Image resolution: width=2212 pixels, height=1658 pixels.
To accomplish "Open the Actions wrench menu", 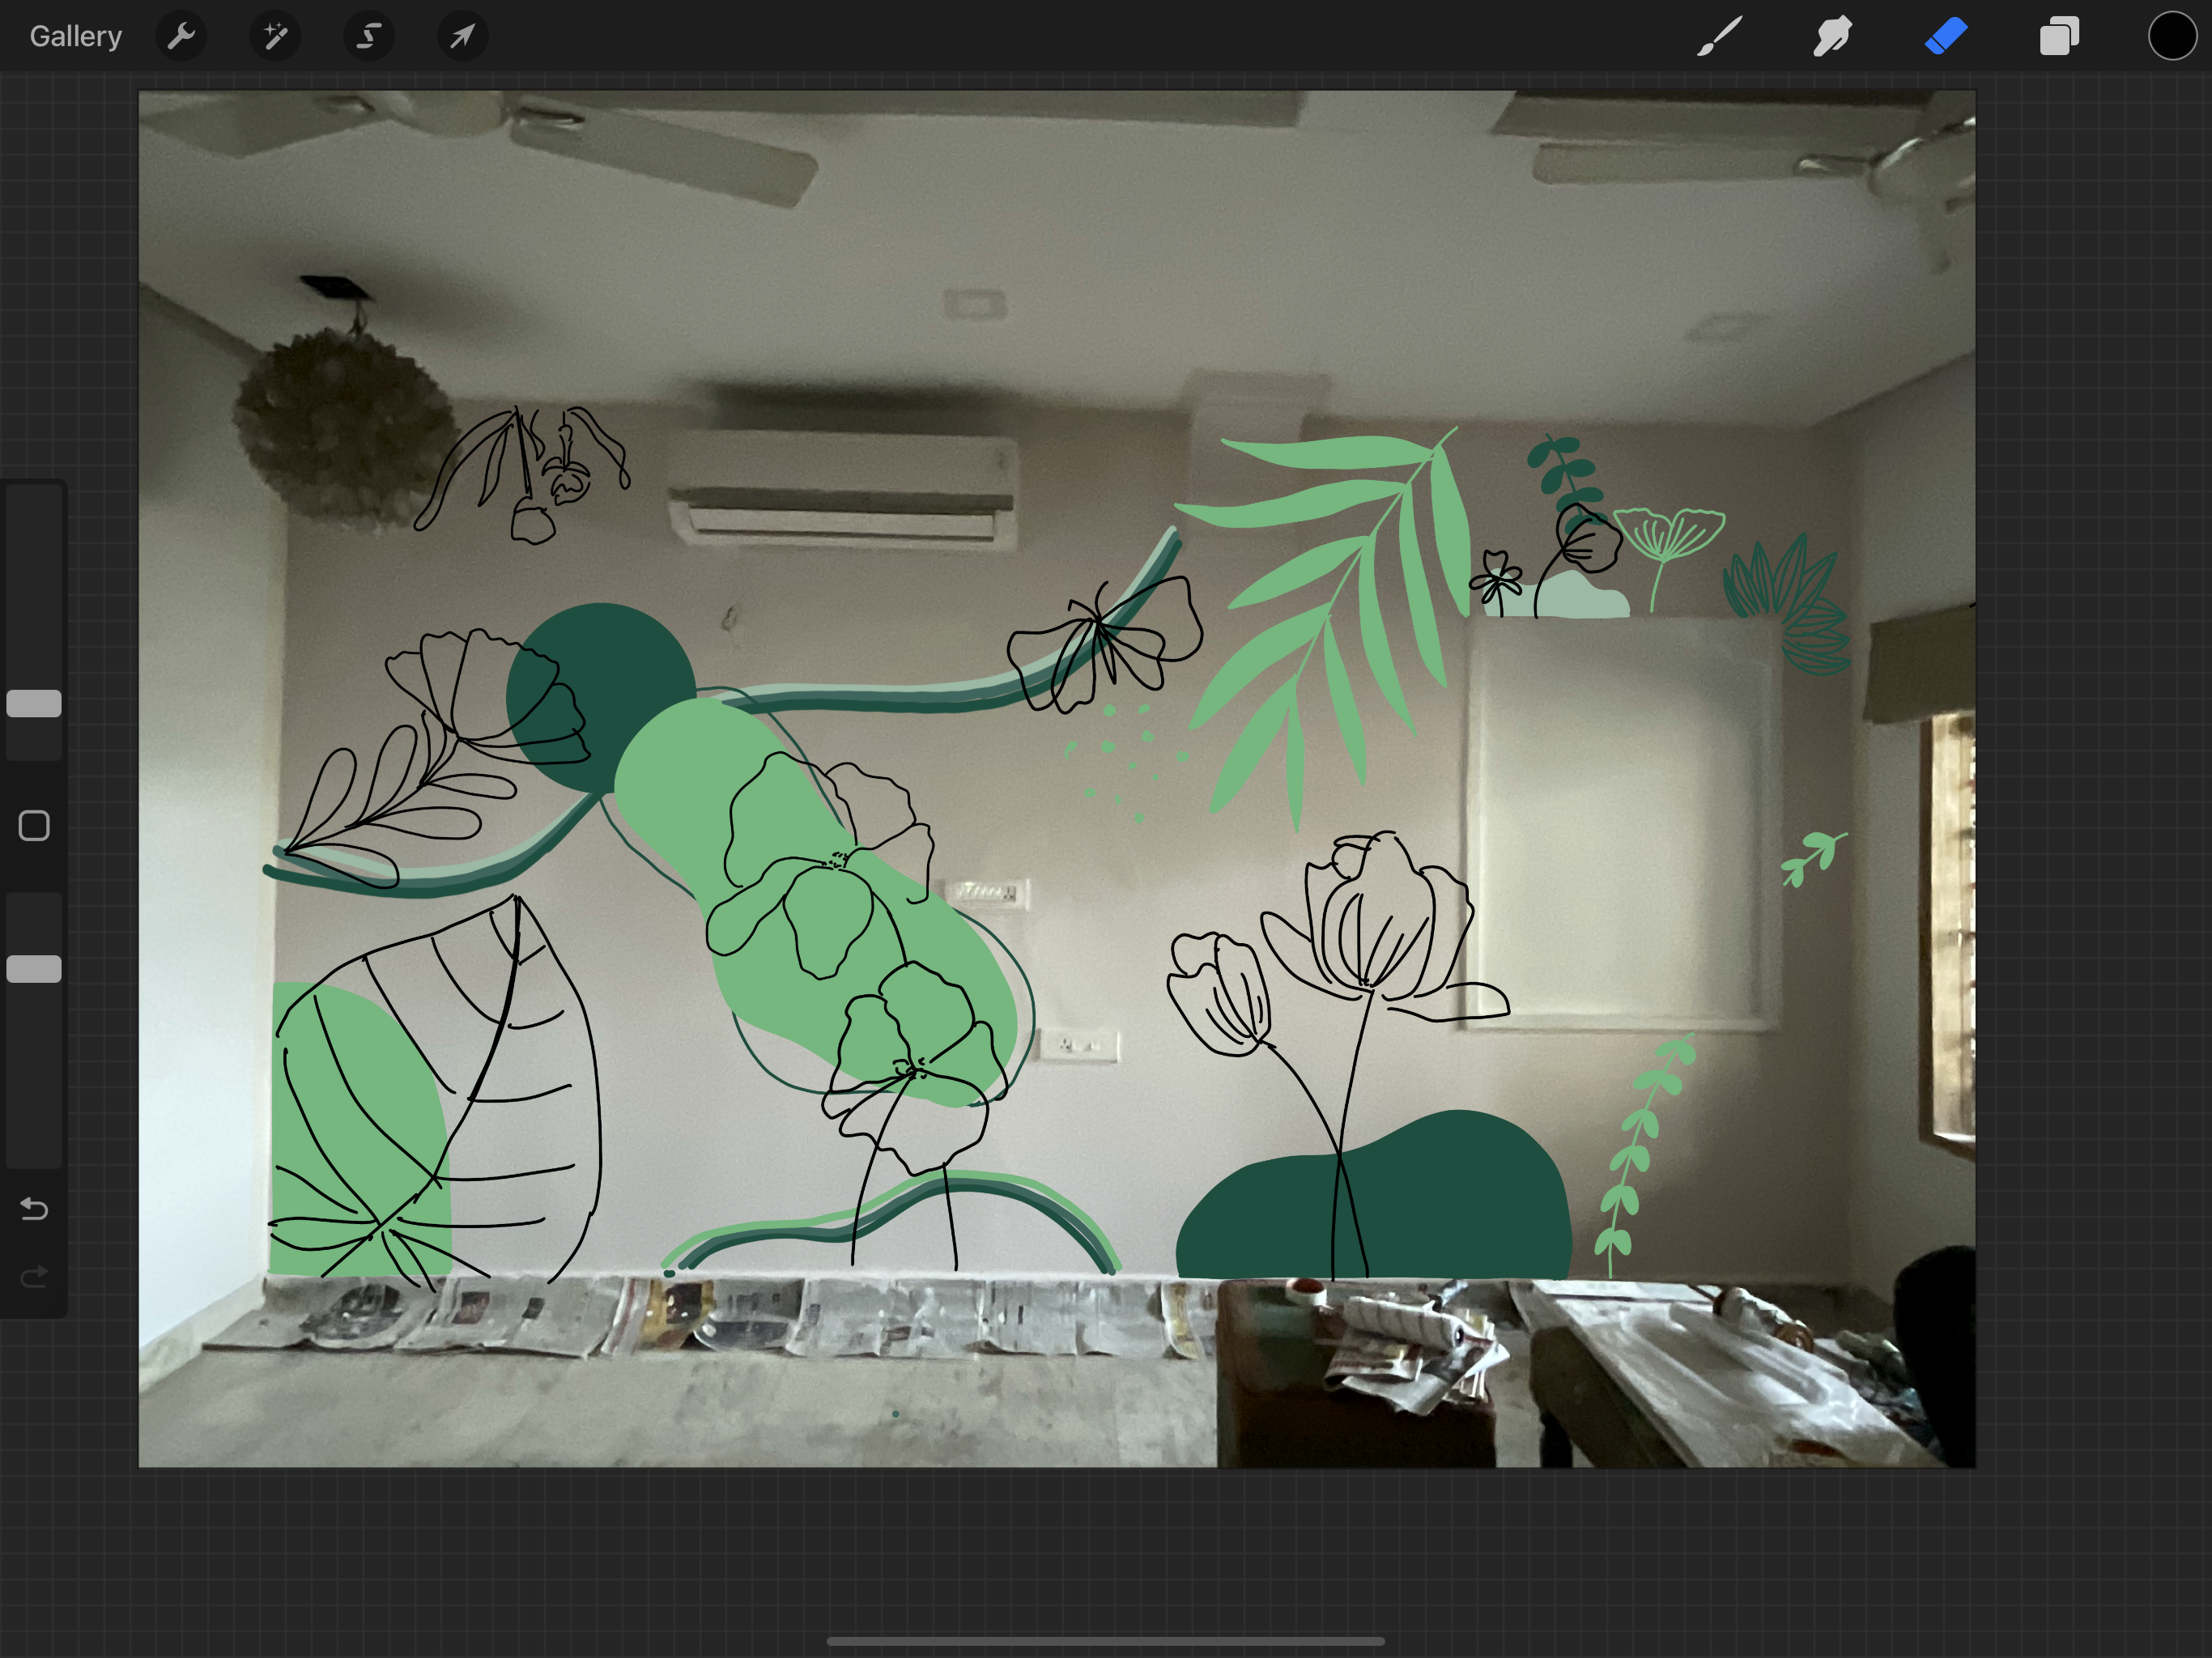I will 181,37.
